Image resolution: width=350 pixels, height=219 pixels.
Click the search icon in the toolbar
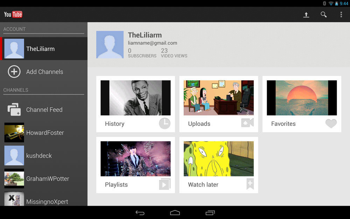click(x=324, y=14)
